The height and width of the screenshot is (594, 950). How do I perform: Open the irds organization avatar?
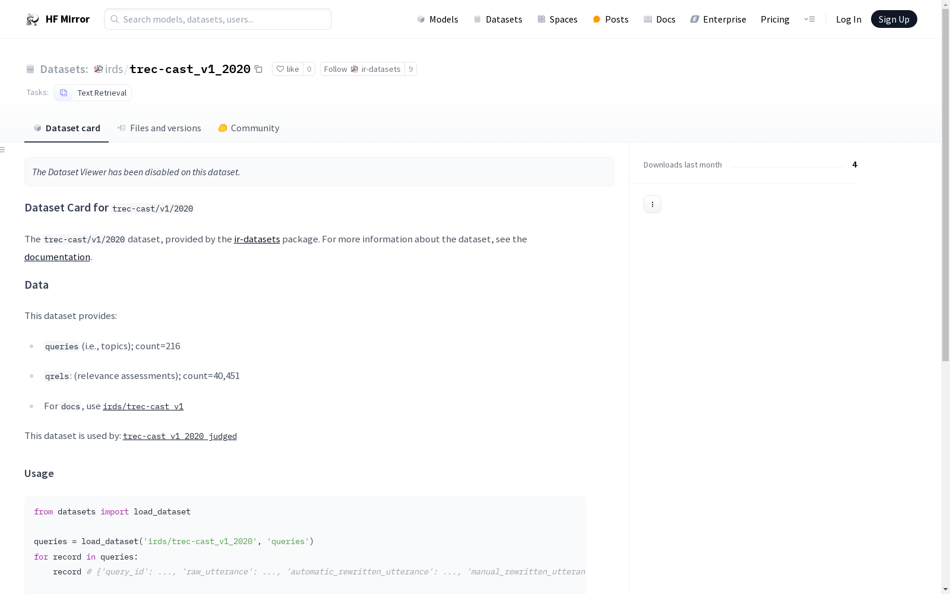pos(99,69)
